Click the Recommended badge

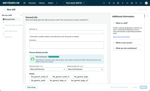(54, 57)
